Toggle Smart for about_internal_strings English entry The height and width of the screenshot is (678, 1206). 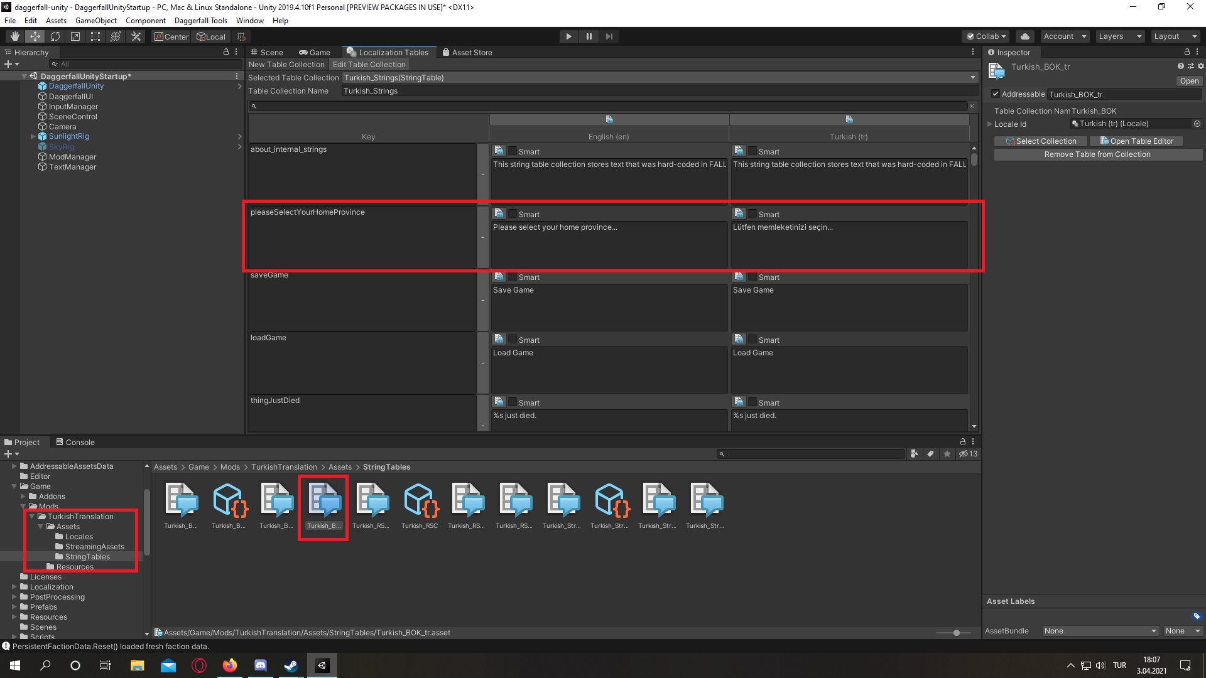[513, 151]
